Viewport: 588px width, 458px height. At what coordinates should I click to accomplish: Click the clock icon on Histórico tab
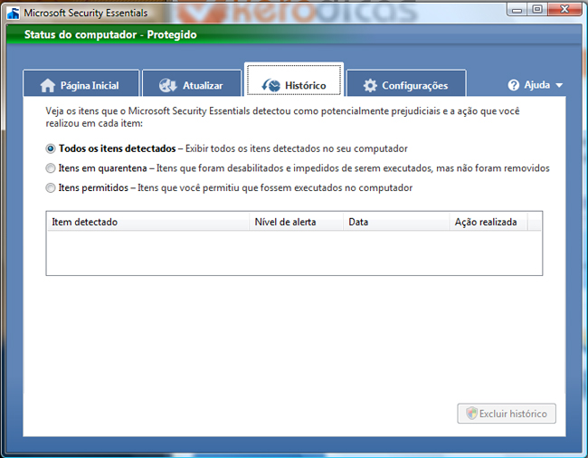point(270,85)
